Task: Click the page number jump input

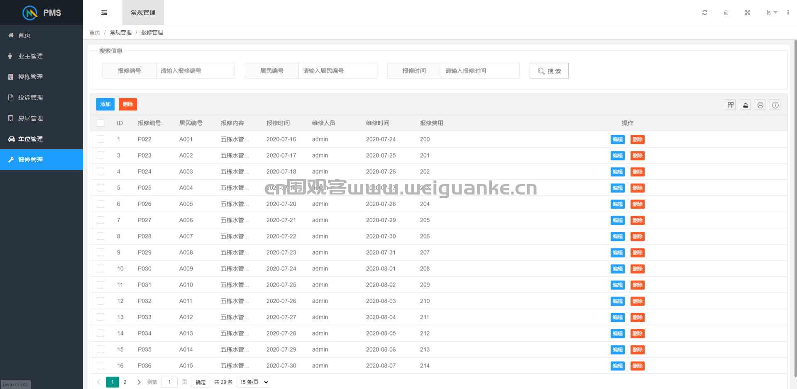Action: pyautogui.click(x=169, y=382)
